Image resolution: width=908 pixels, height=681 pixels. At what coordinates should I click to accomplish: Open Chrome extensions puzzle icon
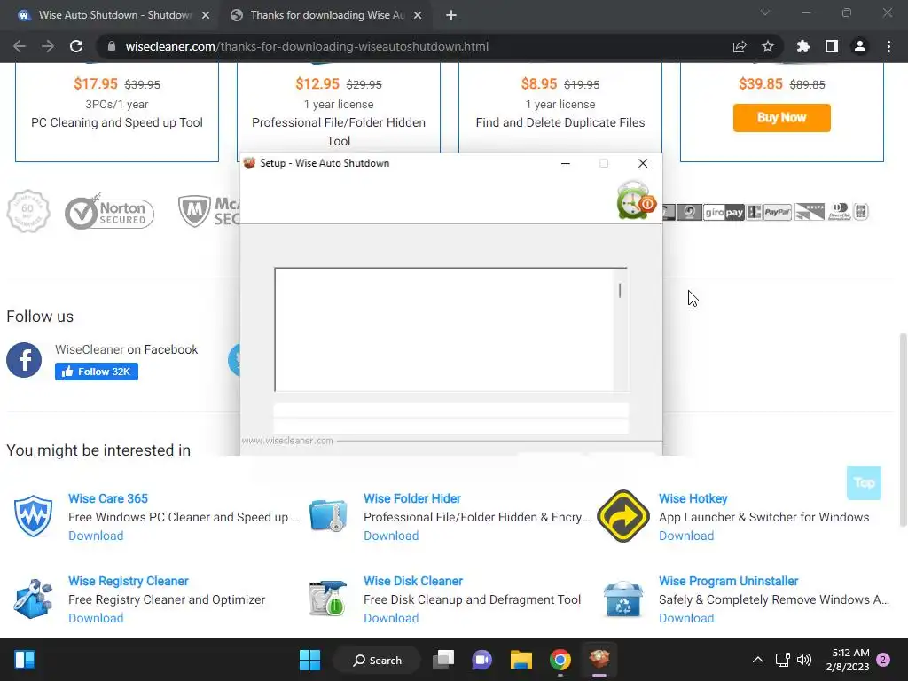[803, 46]
